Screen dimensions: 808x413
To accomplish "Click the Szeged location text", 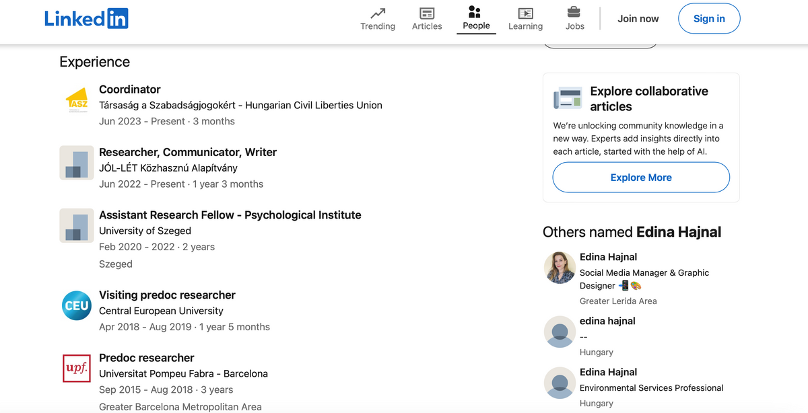I will pos(116,264).
